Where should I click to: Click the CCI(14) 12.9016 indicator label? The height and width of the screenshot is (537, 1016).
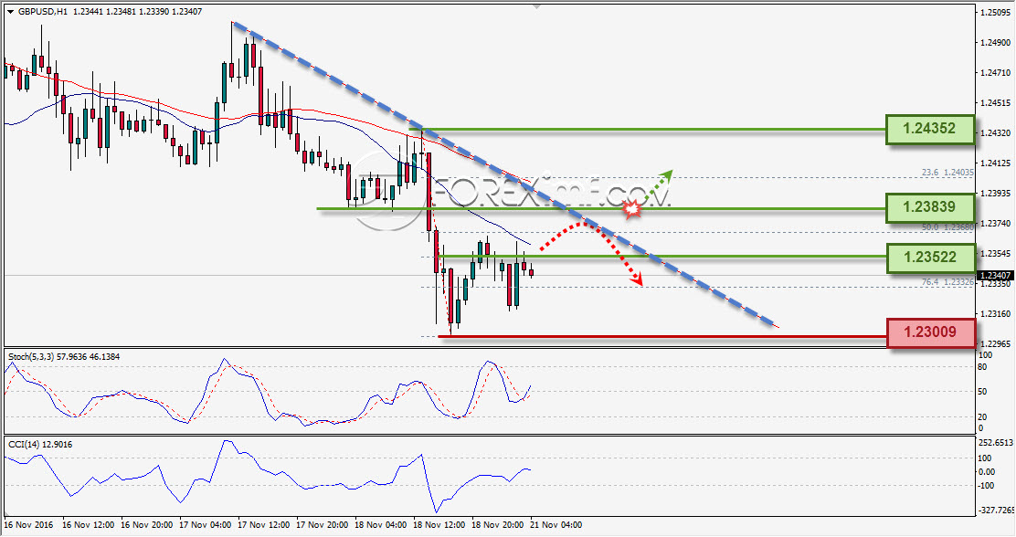[40, 445]
